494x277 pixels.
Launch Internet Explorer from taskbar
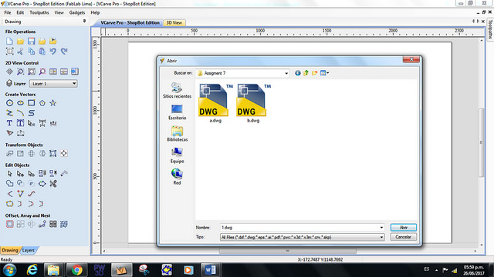[32, 270]
